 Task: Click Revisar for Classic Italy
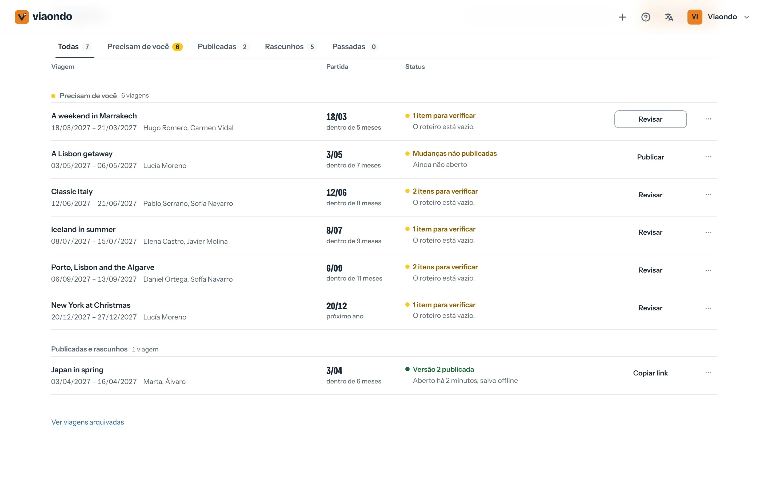click(x=650, y=195)
